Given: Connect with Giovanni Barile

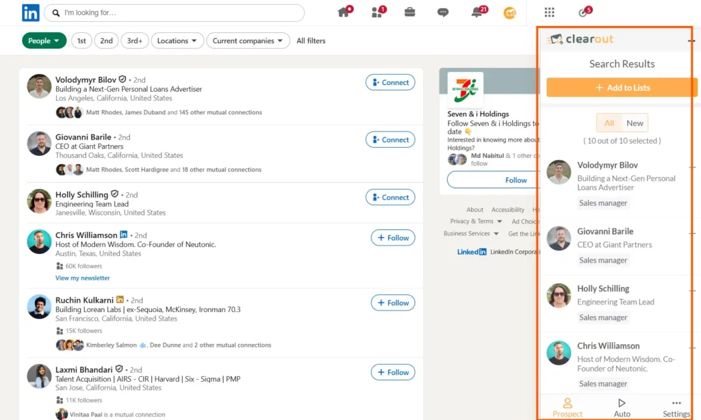Looking at the screenshot, I should [x=390, y=140].
